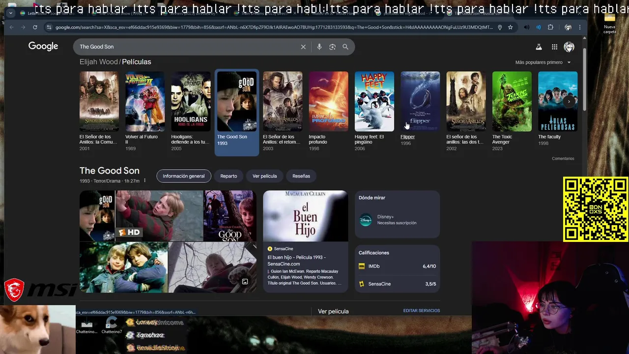Open the two boys hugging thumbnail

123,267
